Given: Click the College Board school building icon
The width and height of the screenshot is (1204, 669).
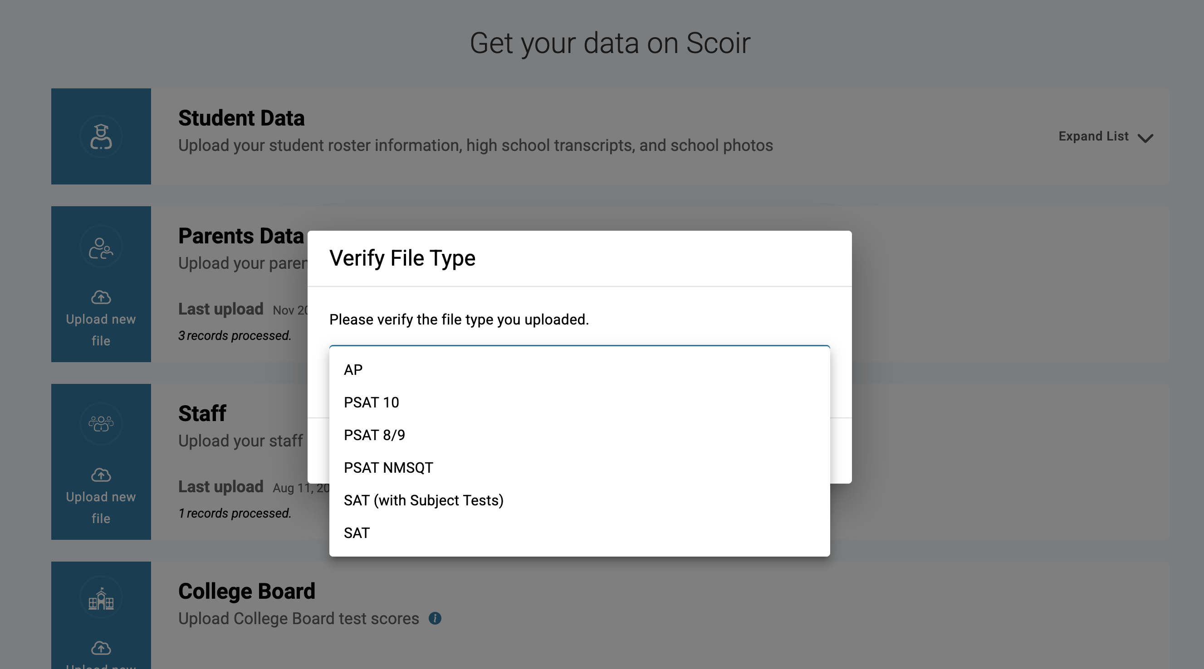Looking at the screenshot, I should coord(101,598).
